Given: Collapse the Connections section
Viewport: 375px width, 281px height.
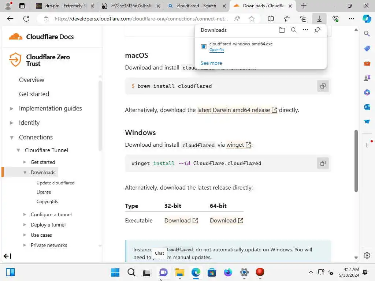Looking at the screenshot, I should [11, 138].
